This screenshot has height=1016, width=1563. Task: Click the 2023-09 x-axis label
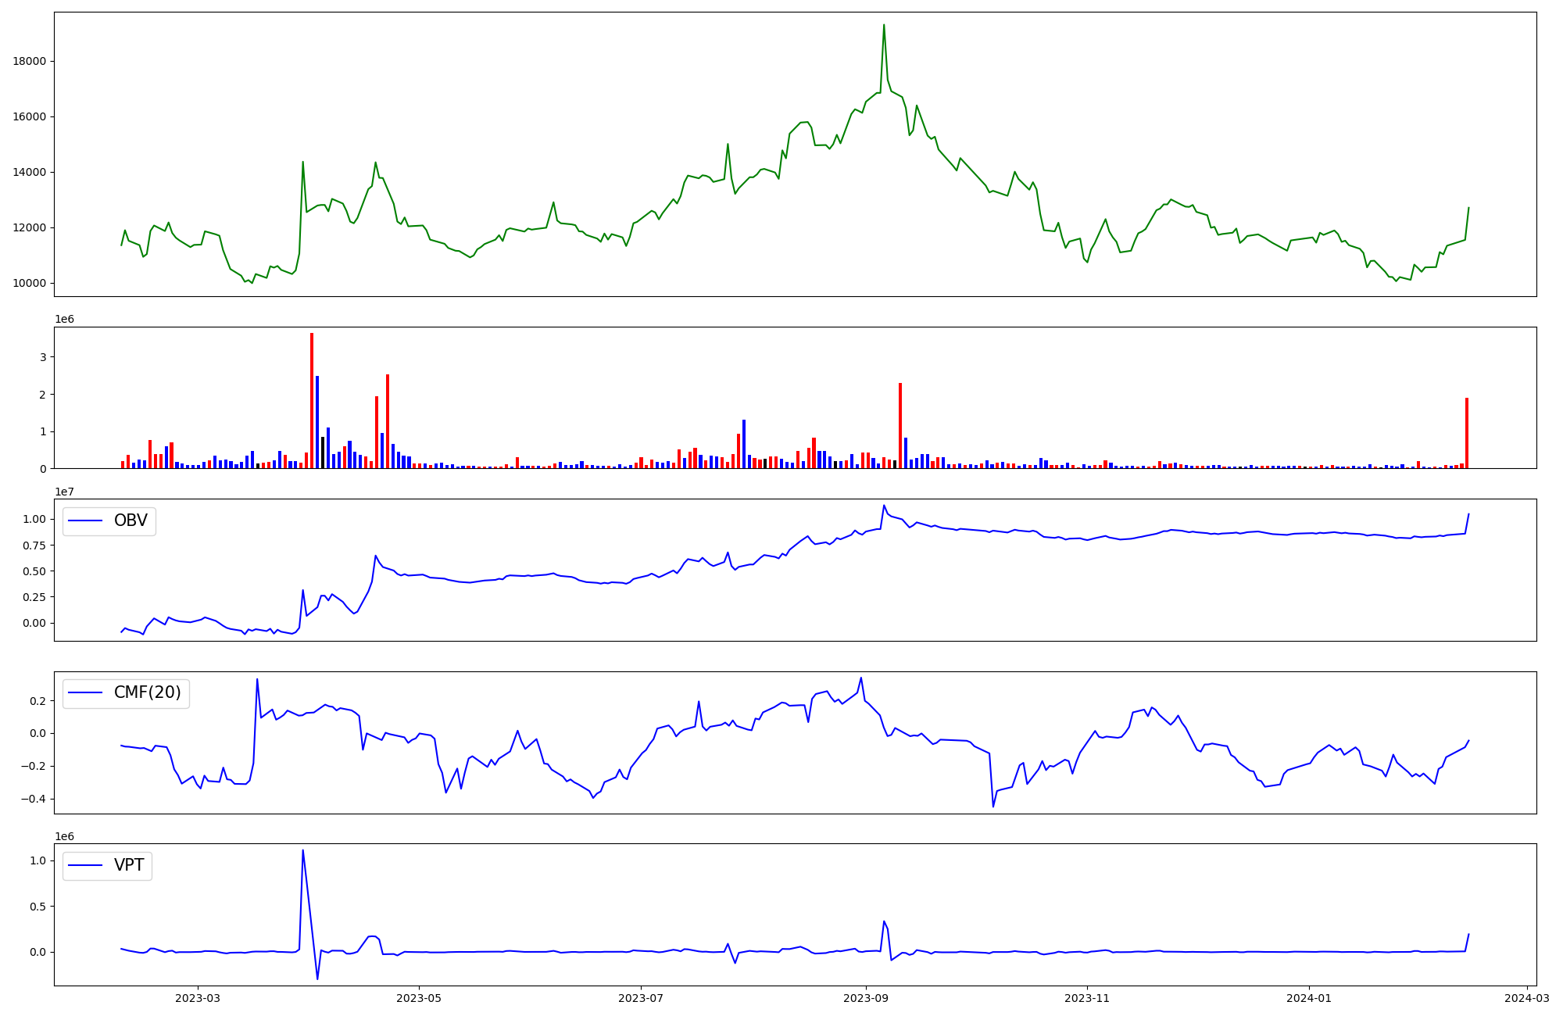pos(866,998)
